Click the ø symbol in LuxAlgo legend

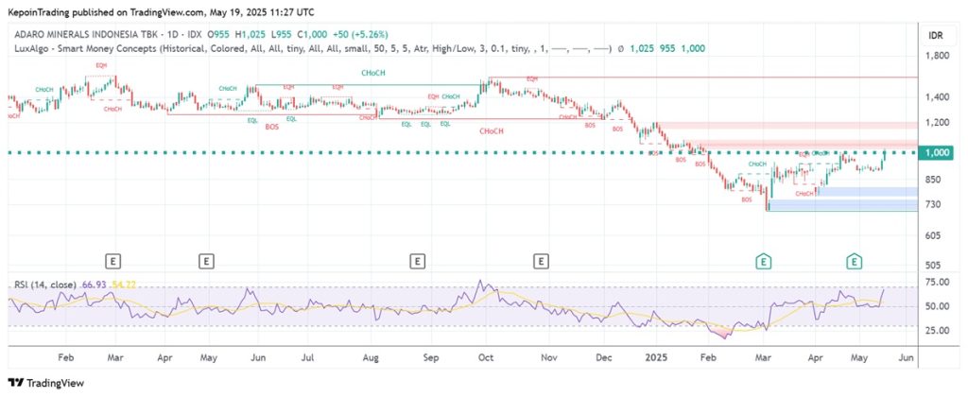coord(620,48)
